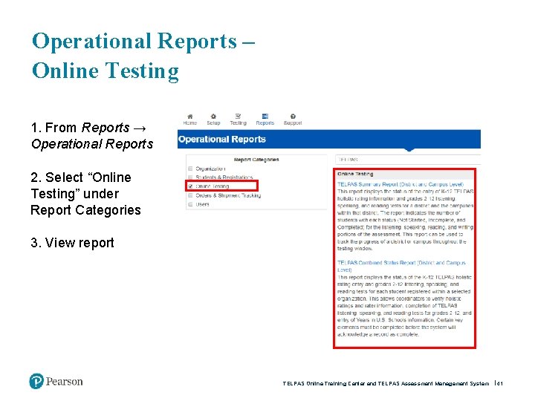The image size is (535, 401).
Task: Click the Report Categories heading
Action: (256, 160)
